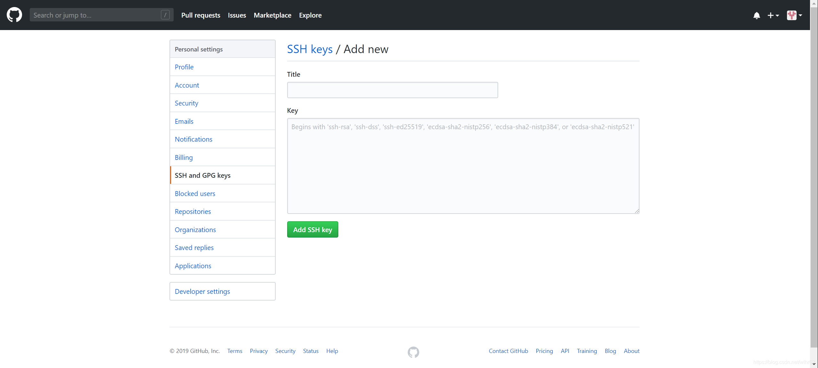The height and width of the screenshot is (368, 818).
Task: Click the Marketplace navigation link
Action: click(272, 15)
